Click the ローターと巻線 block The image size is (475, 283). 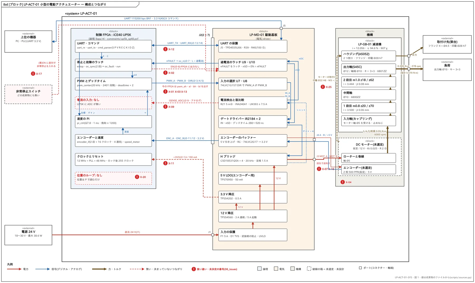[x=369, y=158]
